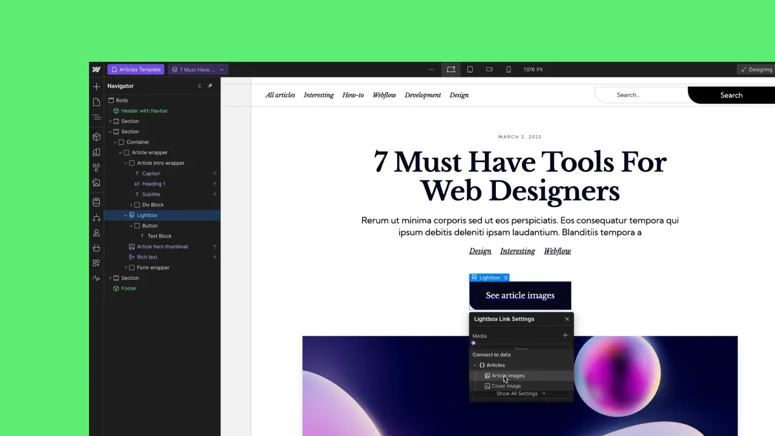This screenshot has width=775, height=436.
Task: Switch to desktop base breakpoint
Action: pyautogui.click(x=451, y=70)
